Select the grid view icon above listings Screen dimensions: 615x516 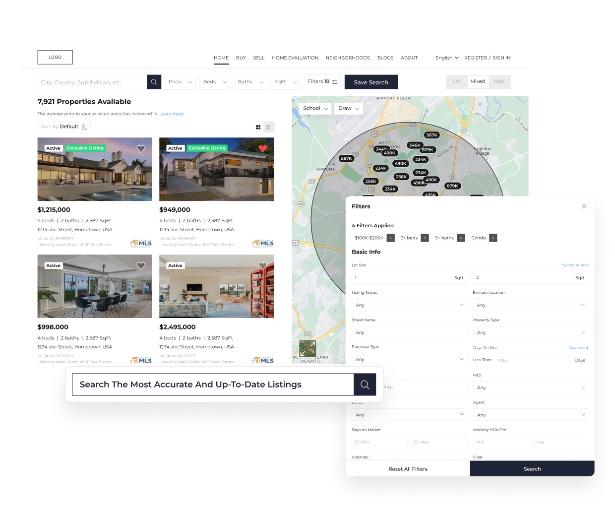click(258, 127)
